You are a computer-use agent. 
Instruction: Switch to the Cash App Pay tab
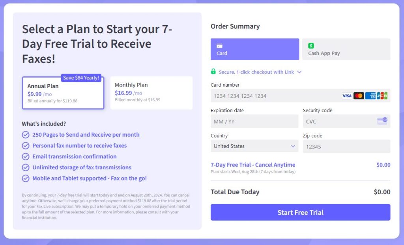click(x=346, y=49)
